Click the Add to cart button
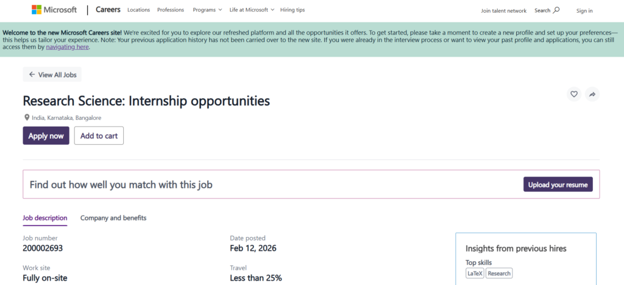624x285 pixels. click(99, 136)
